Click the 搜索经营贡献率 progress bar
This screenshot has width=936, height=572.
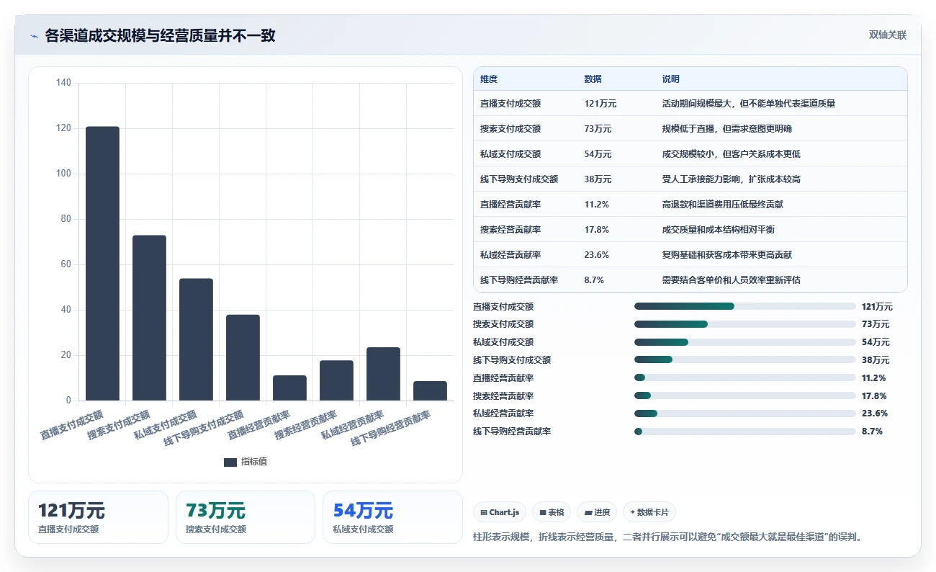pyautogui.click(x=744, y=396)
